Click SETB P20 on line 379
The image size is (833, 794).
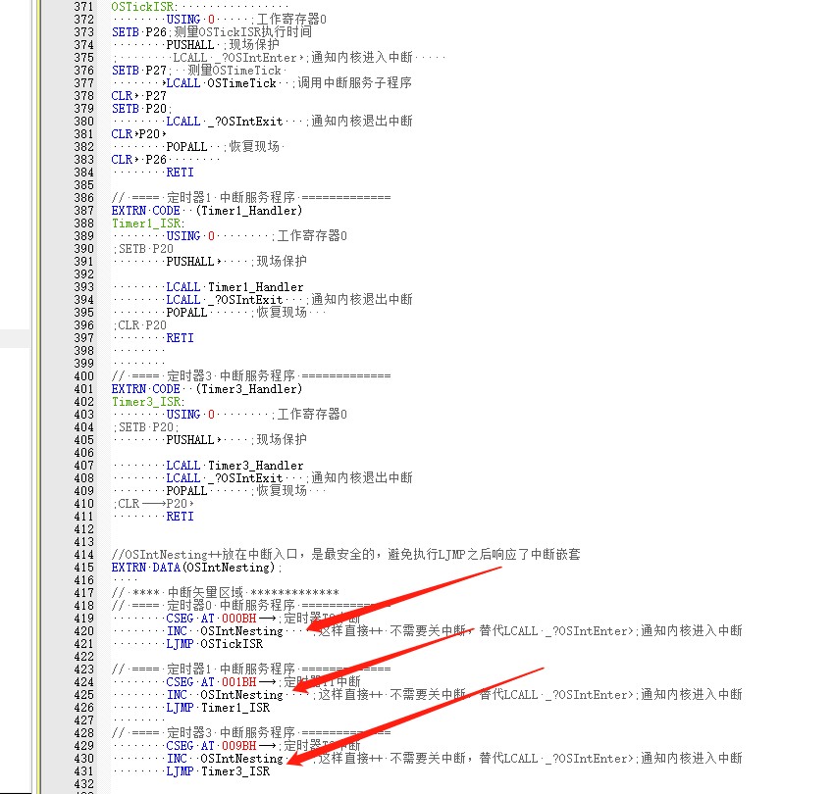coord(138,109)
